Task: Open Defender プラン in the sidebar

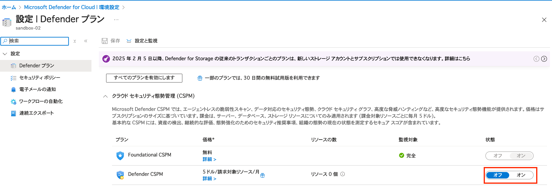Action: (46, 66)
